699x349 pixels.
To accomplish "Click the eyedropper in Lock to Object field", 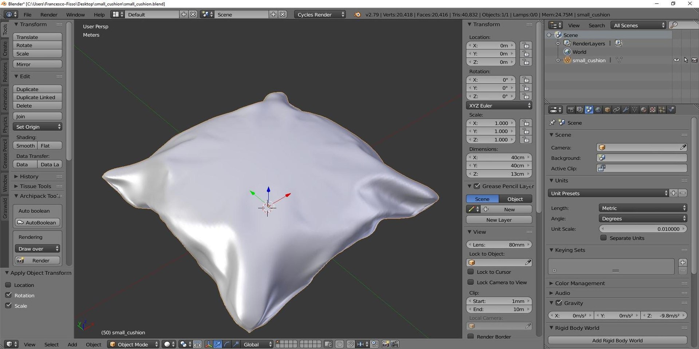I will point(528,262).
